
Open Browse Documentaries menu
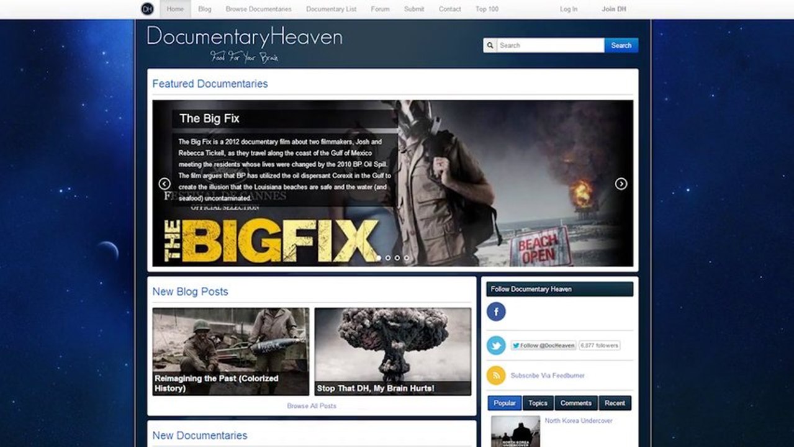[x=258, y=9]
